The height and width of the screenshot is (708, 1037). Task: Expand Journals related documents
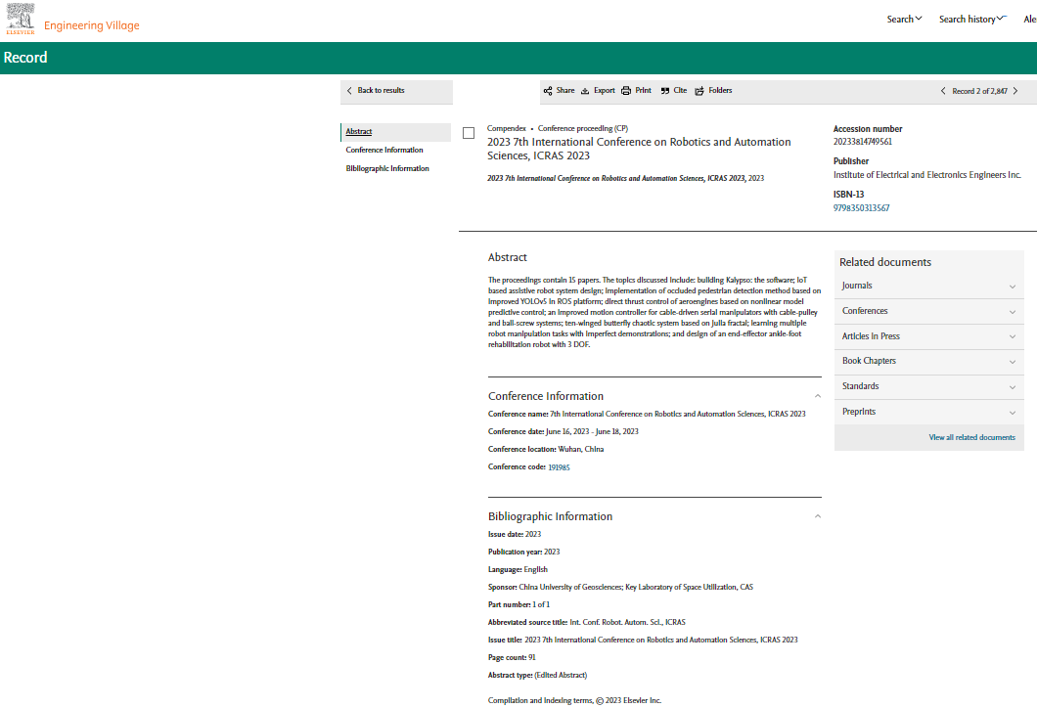pos(928,286)
